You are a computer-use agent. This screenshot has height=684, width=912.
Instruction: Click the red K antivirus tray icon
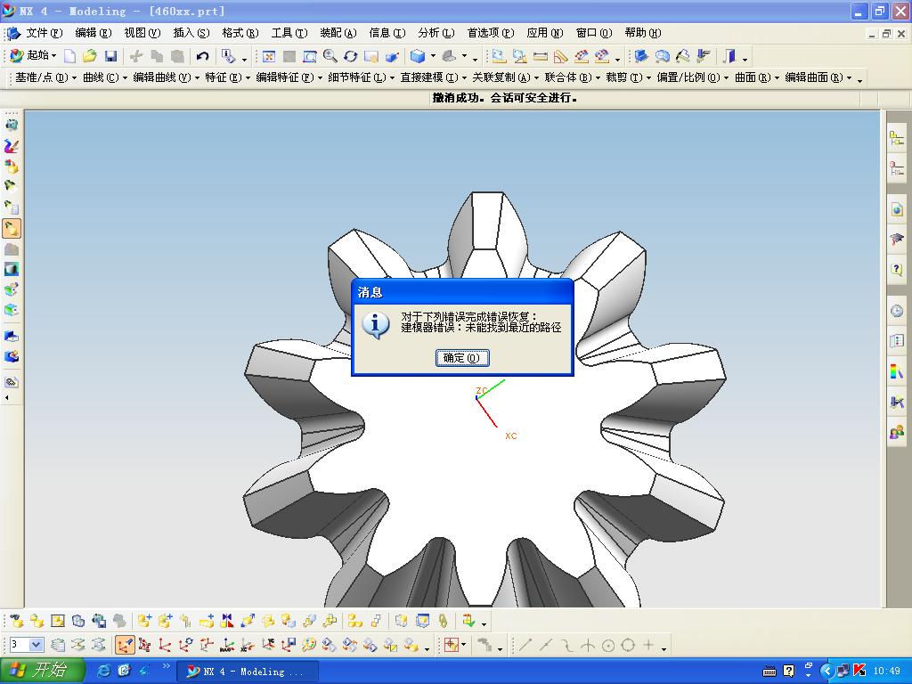pyautogui.click(x=859, y=671)
